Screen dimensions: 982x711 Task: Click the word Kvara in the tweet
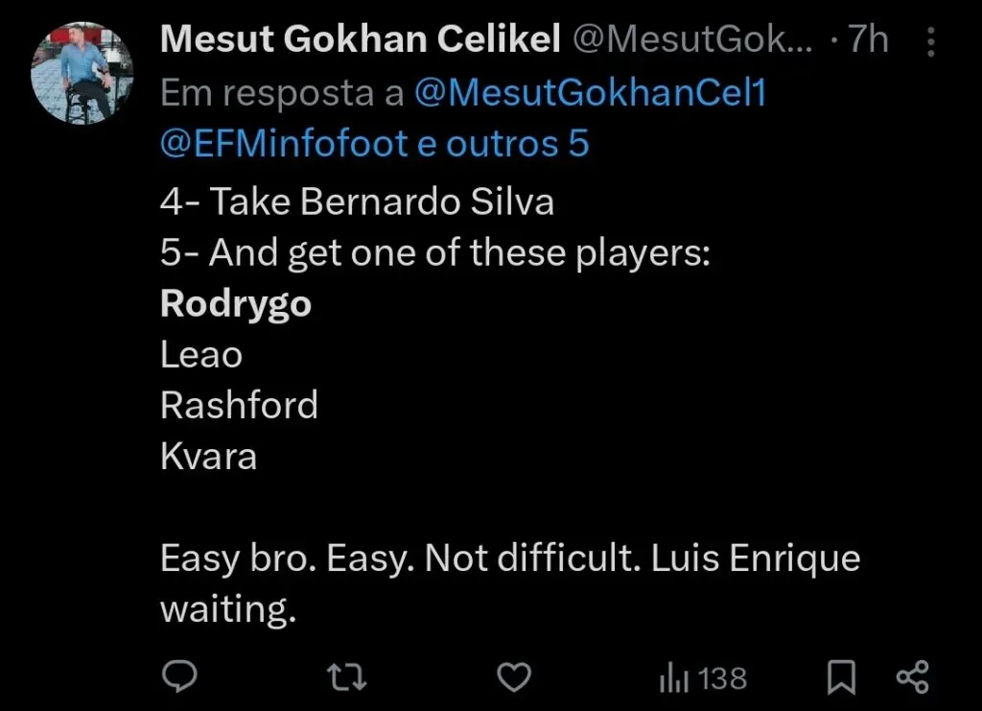tap(208, 456)
